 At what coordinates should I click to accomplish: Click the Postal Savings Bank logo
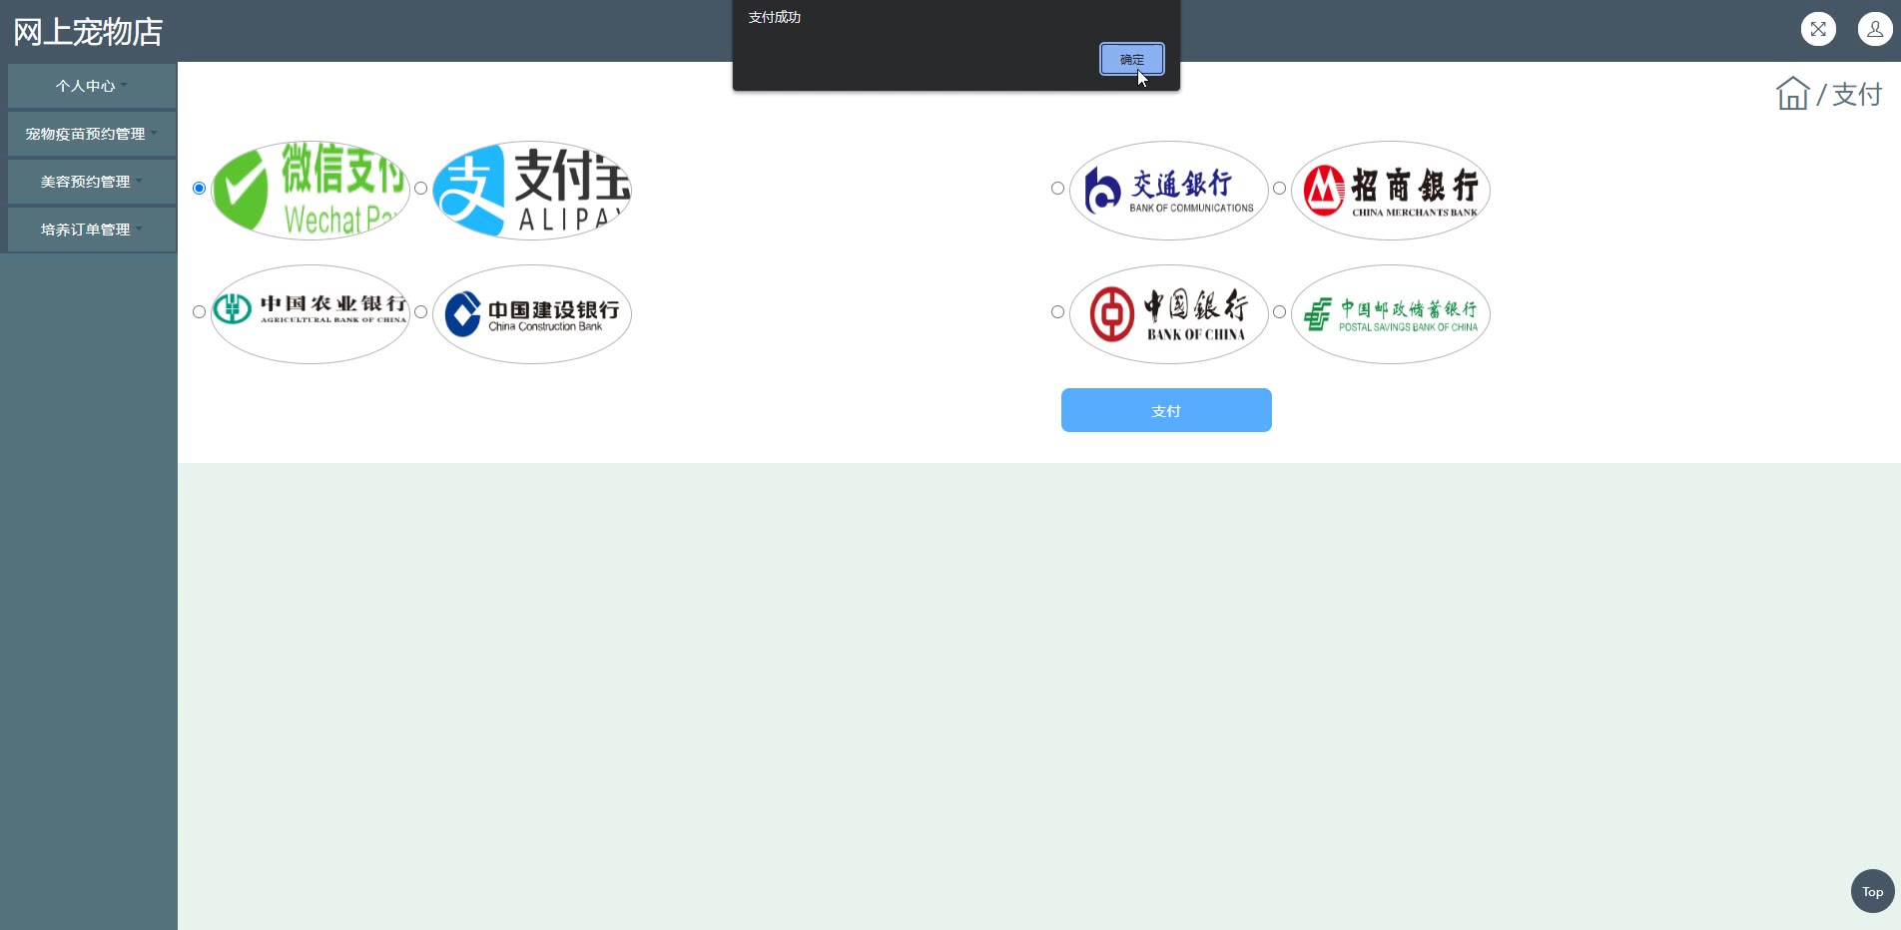click(1391, 313)
